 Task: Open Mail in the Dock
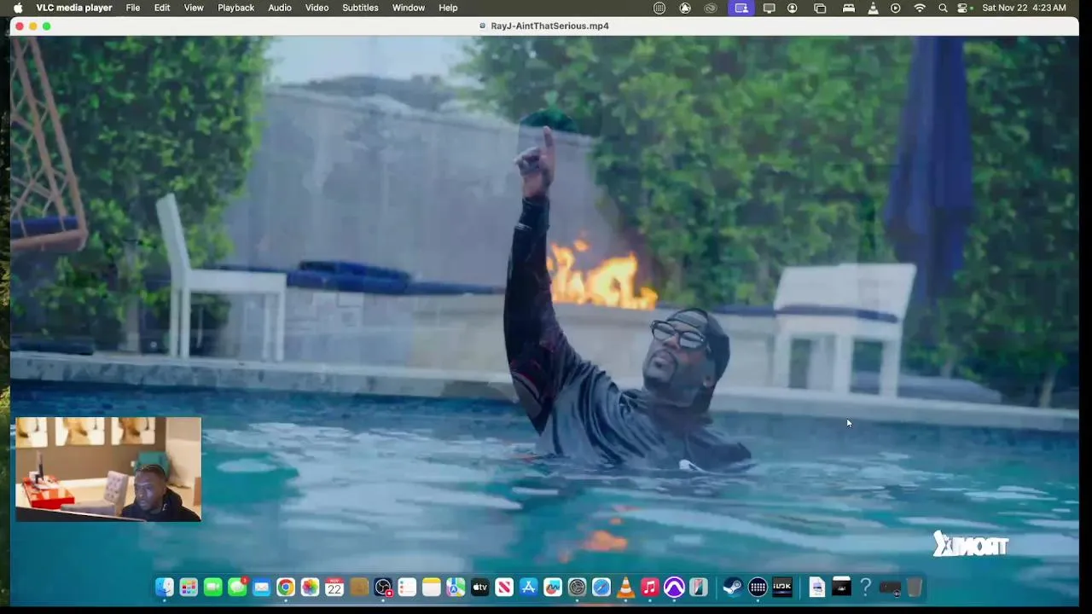[261, 587]
